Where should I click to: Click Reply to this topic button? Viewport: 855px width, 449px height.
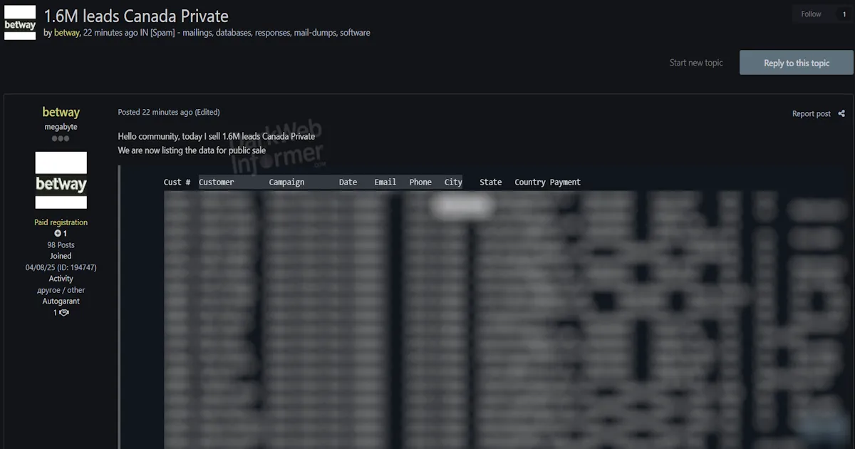(797, 63)
